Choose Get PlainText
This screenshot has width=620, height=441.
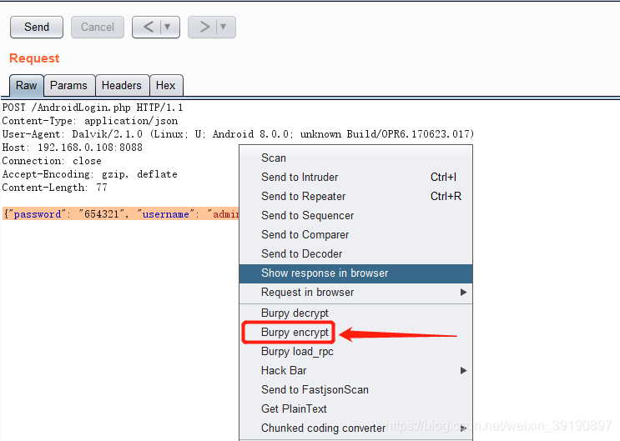(355, 408)
